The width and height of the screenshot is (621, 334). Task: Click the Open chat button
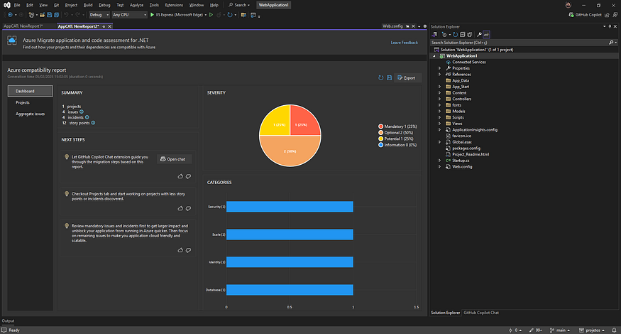coord(175,159)
